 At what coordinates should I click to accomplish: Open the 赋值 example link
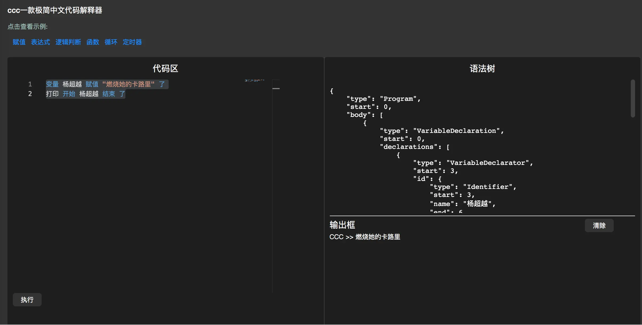tap(19, 42)
